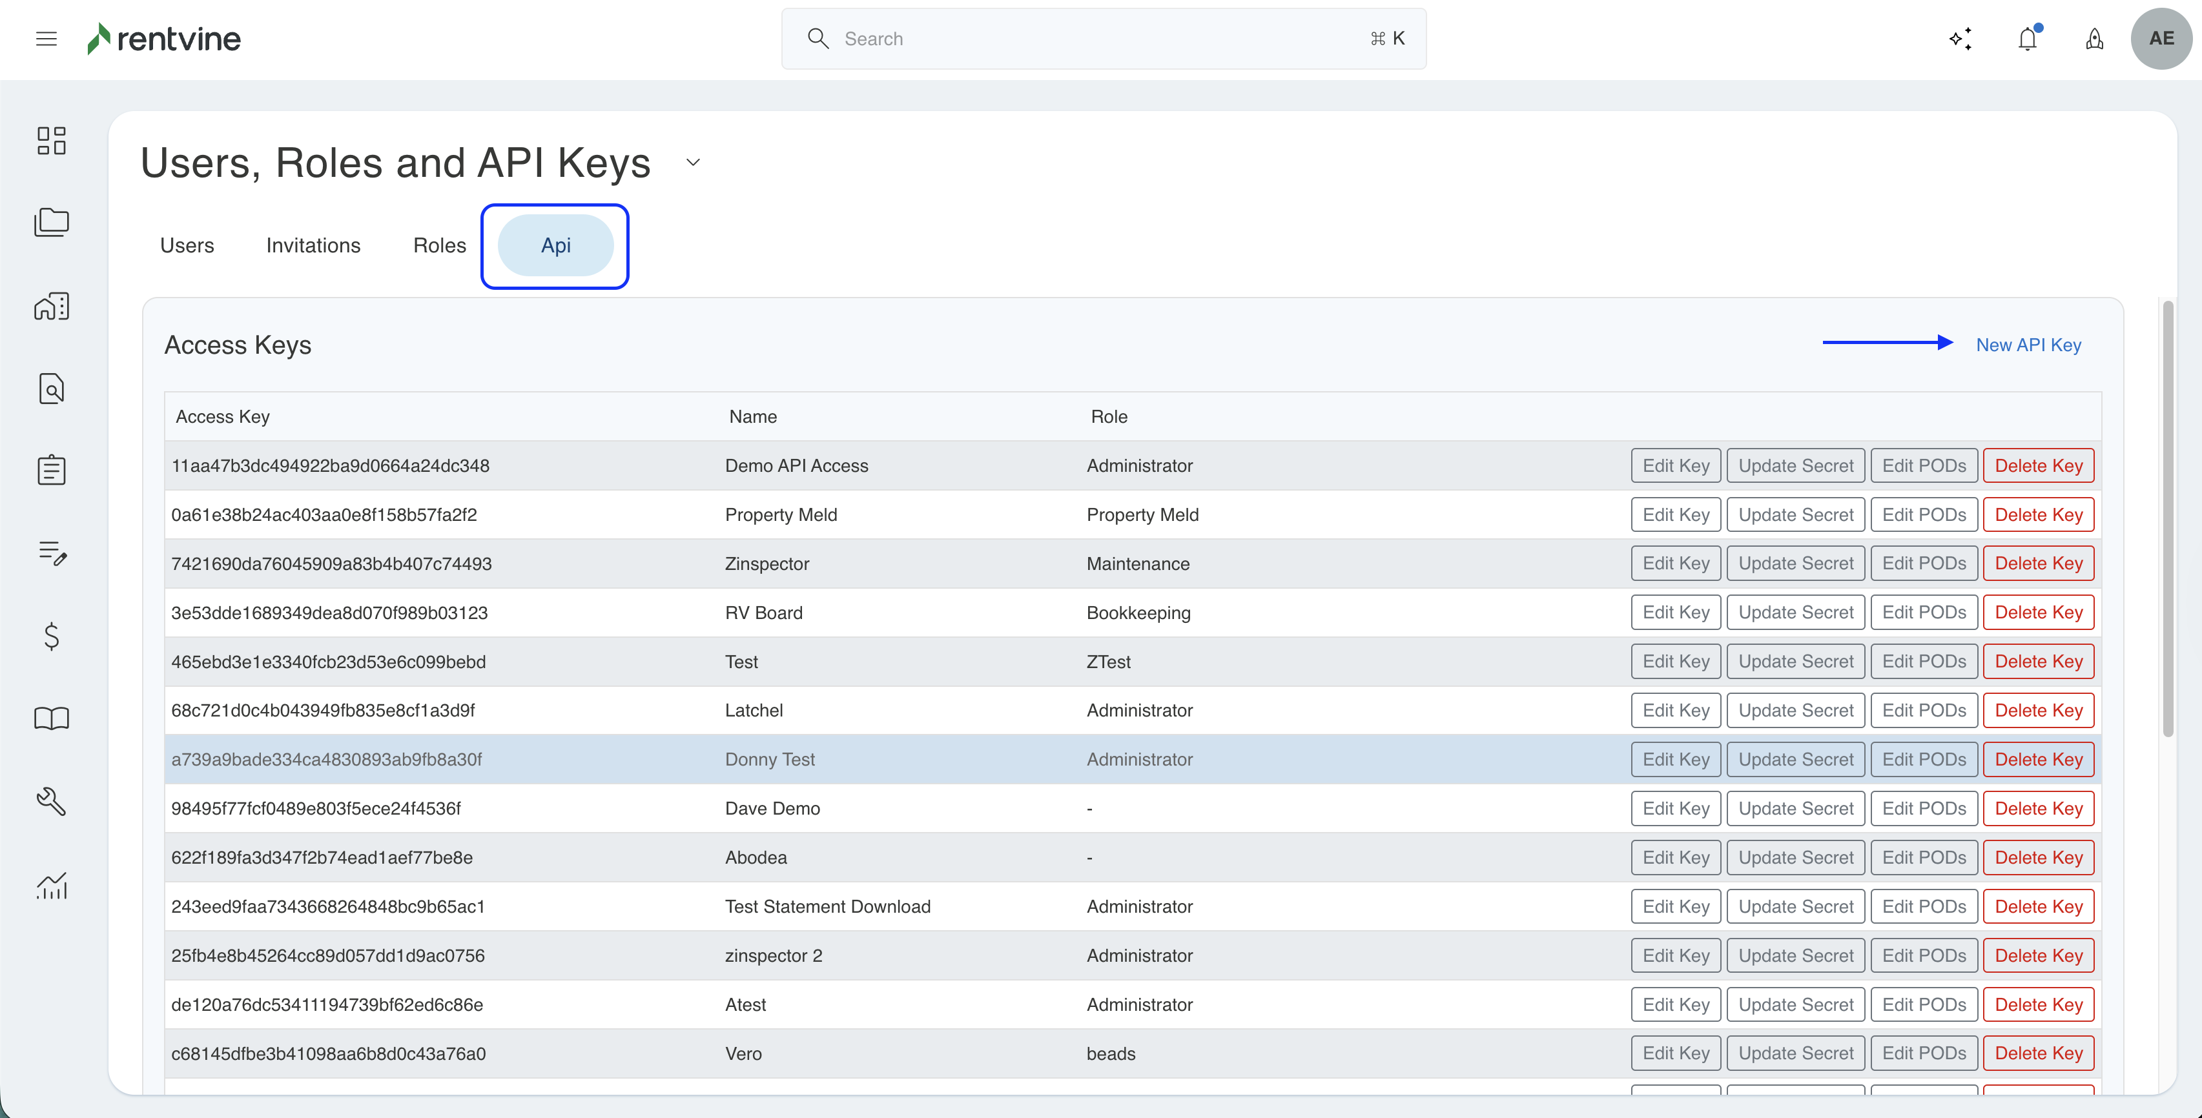Open the AI sparkle assistant icon
This screenshot has height=1118, width=2202.
coord(1960,39)
